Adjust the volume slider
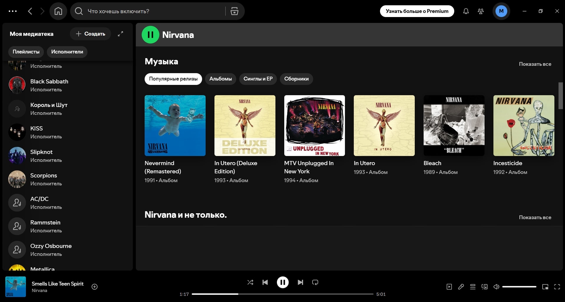This screenshot has width=565, height=302. pos(519,287)
